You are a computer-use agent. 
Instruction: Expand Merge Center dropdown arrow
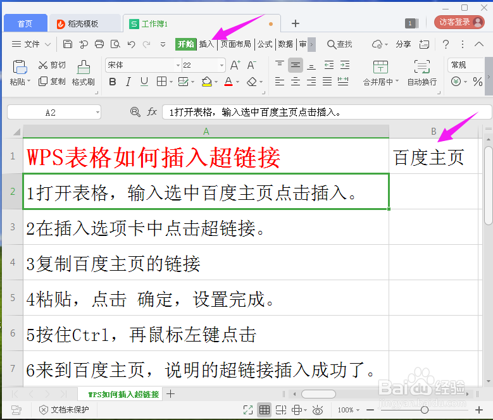(397, 81)
